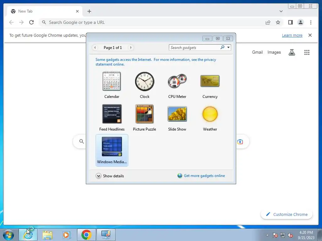
Task: Open Internet Explorer from taskbar
Action: tap(28, 235)
